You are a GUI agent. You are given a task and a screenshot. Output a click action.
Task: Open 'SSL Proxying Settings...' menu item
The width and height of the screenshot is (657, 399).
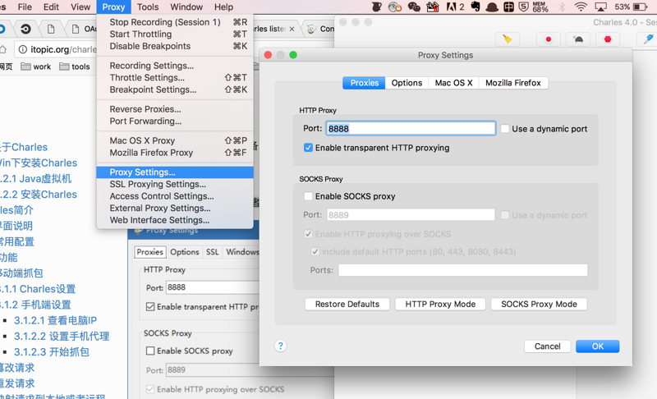pos(175,184)
